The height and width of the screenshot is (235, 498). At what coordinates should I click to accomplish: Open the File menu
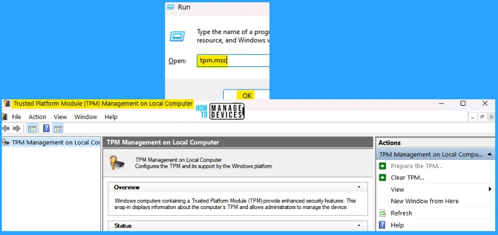[17, 117]
